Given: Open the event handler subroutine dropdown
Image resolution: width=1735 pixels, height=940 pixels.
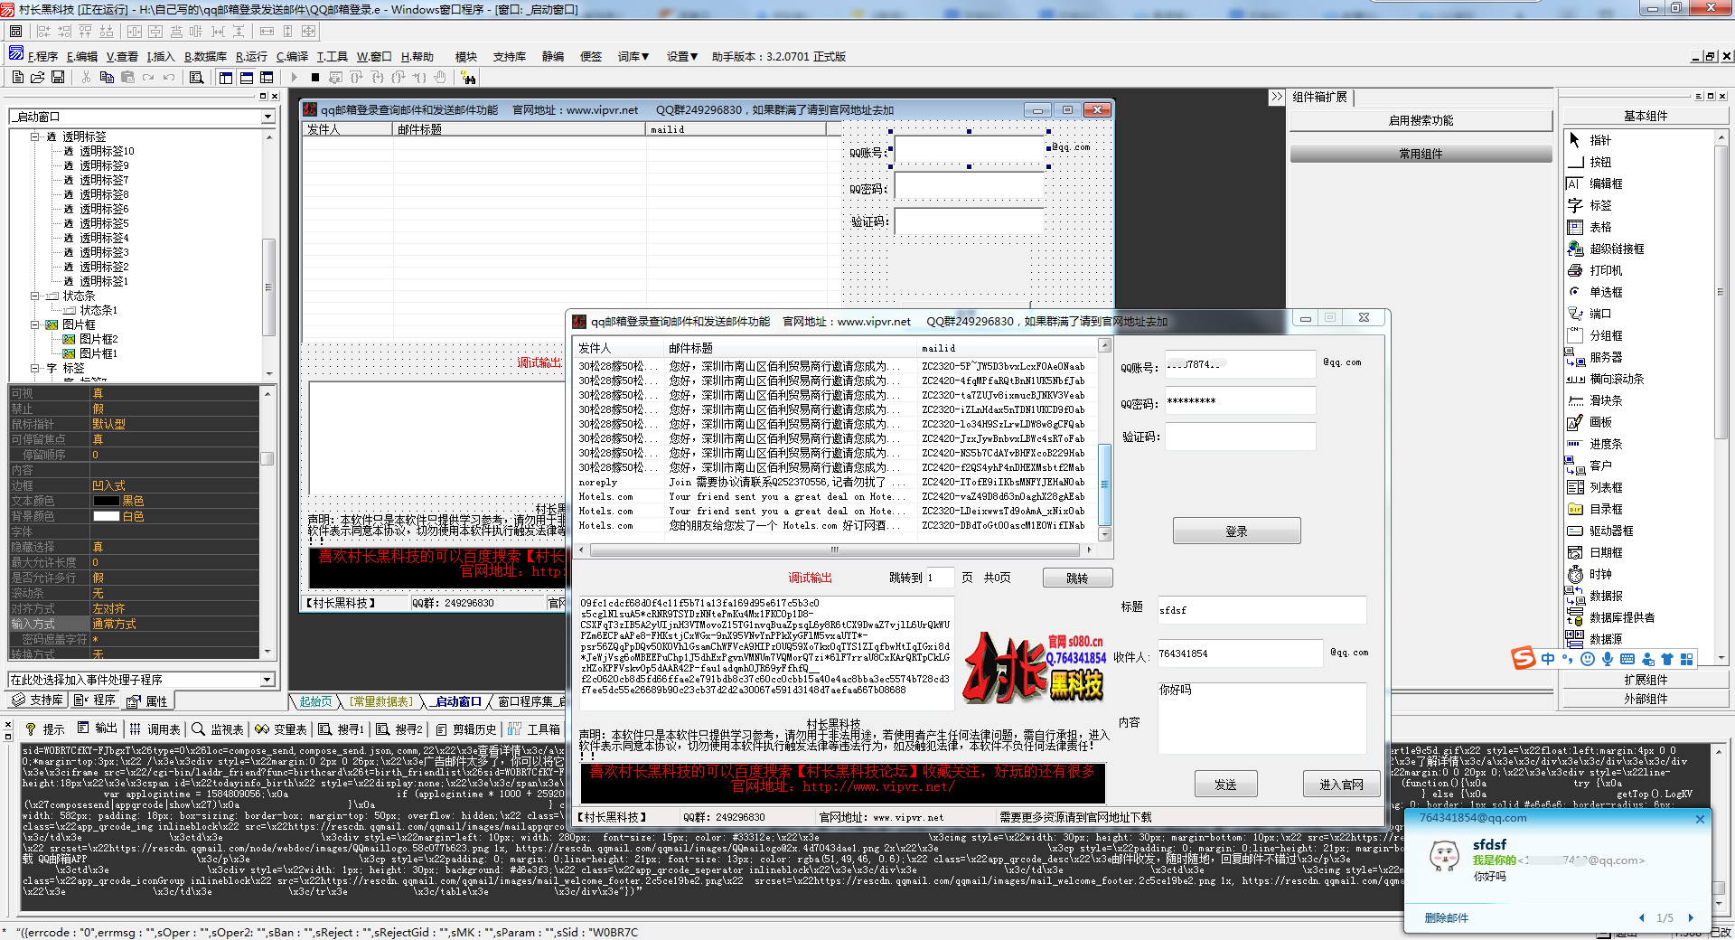Looking at the screenshot, I should 267,679.
